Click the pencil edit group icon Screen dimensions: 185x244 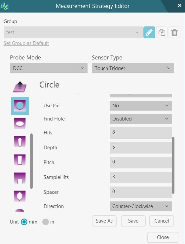coord(149,32)
